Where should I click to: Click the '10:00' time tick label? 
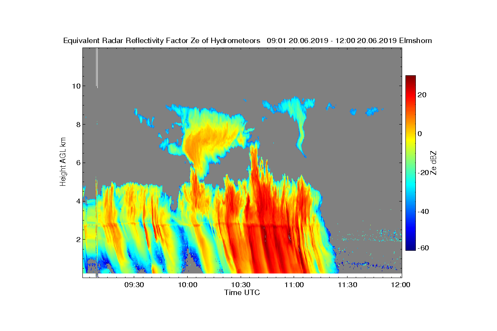(187, 285)
